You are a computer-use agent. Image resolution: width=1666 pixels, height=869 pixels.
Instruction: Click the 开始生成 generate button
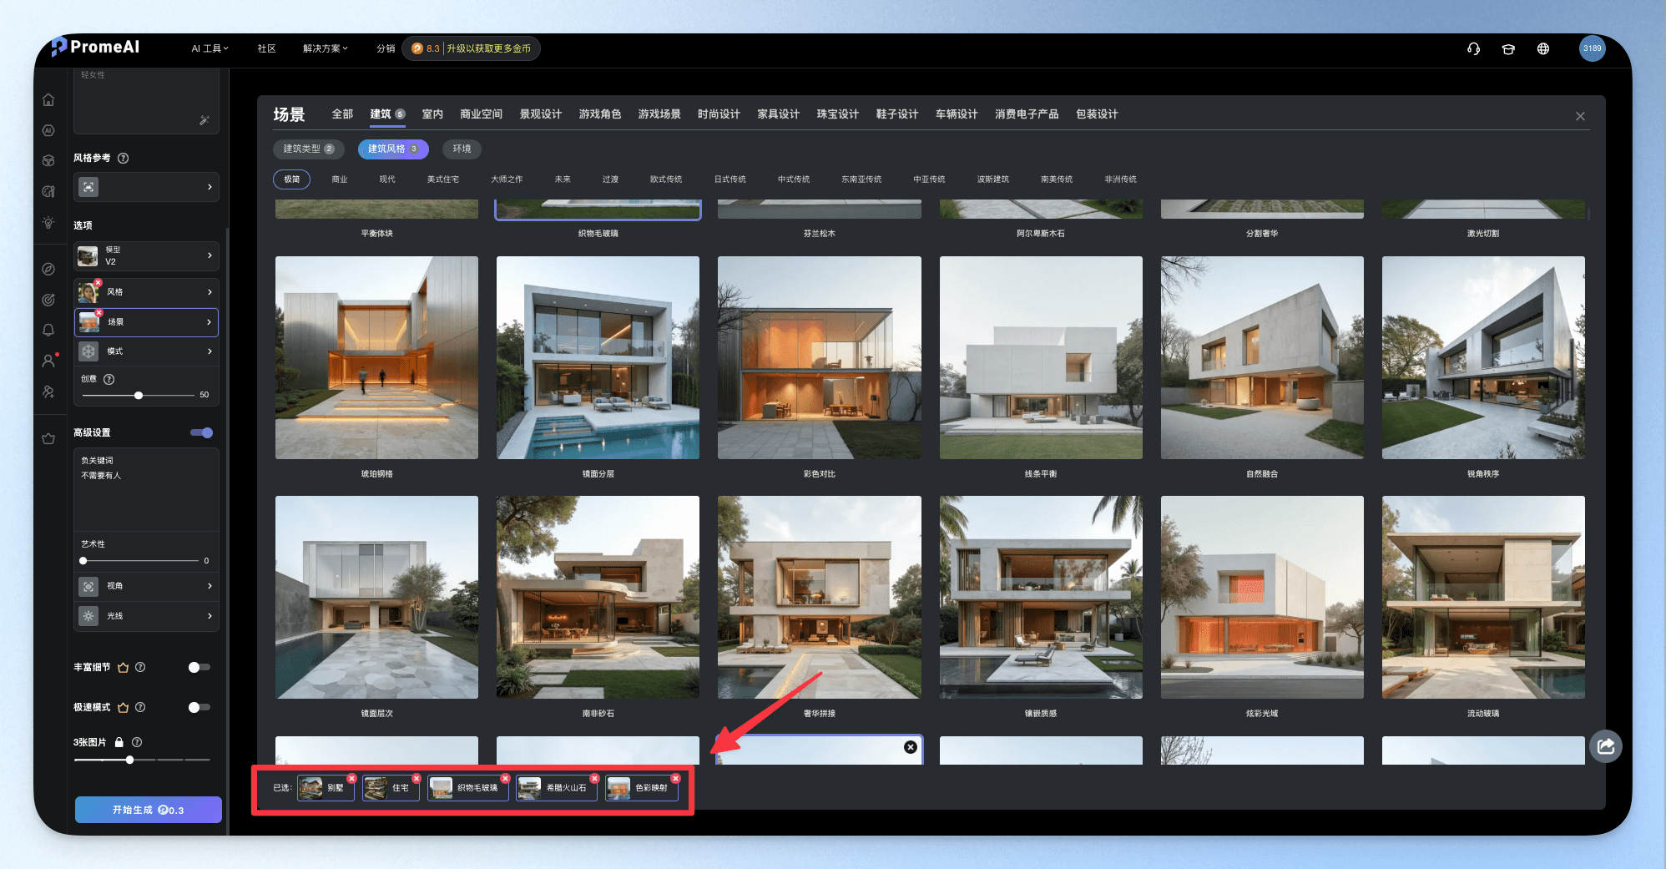(149, 810)
